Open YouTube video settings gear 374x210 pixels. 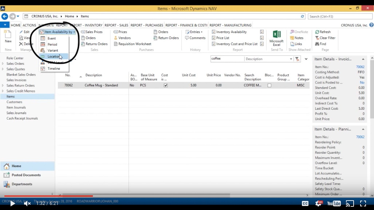point(319,203)
